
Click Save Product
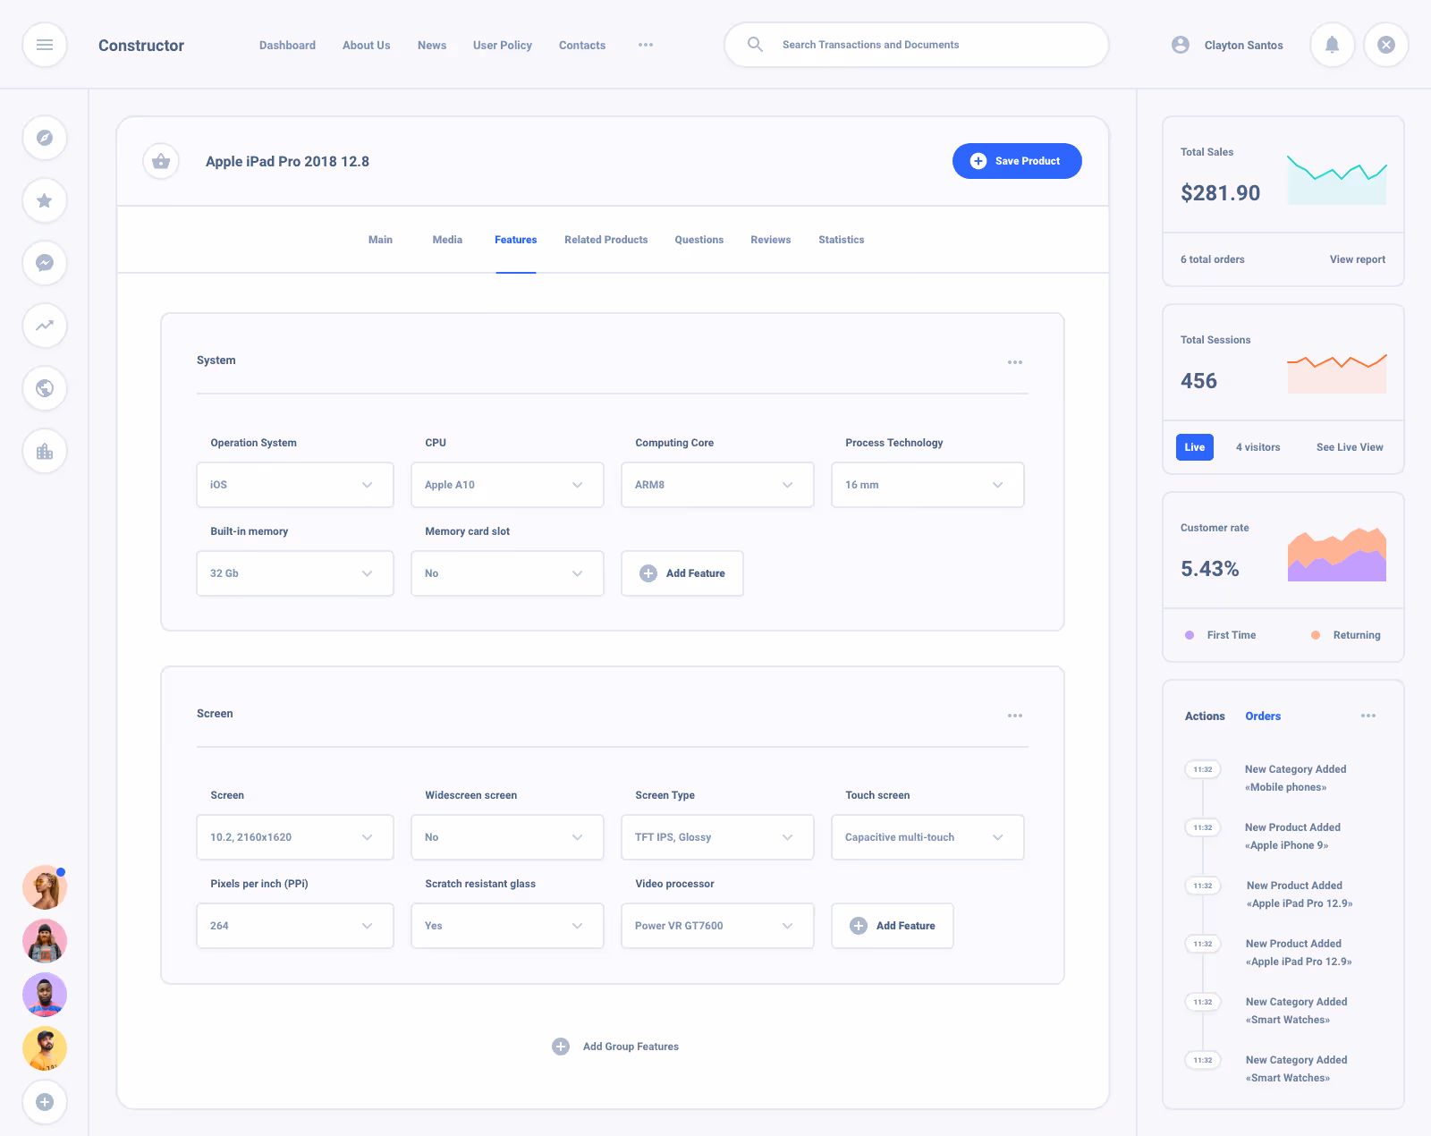point(1017,161)
